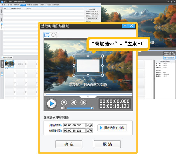Image resolution: width=176 pixels, height=154 pixels.
Task: Click the 已添加片段 vertical sidebar tab
Action: click(2, 64)
